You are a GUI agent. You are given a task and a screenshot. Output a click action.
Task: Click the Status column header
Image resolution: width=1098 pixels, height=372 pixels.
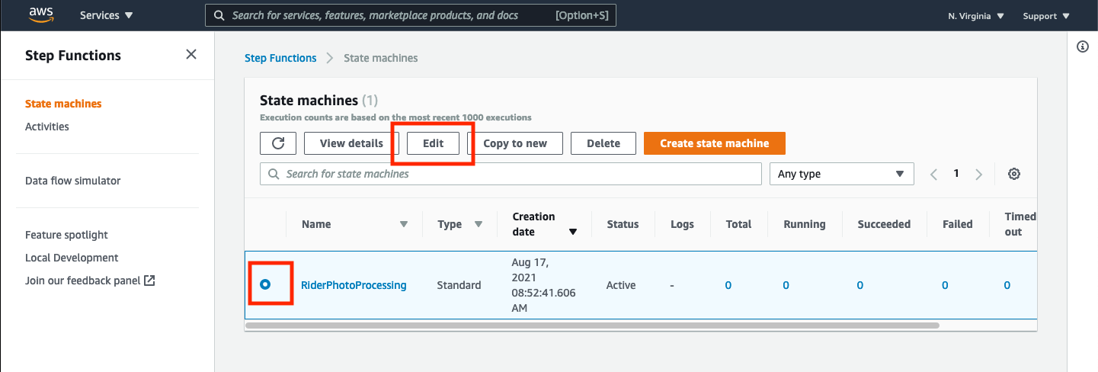[623, 224]
